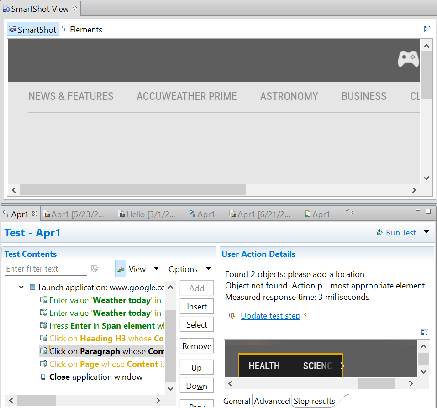This screenshot has height=408, width=437.
Task: Open the Run Test dropdown arrow
Action: click(x=426, y=232)
